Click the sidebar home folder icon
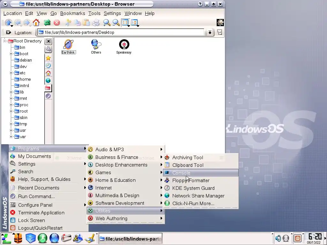Image resolution: width=327 pixels, height=245 pixels. coord(48,73)
